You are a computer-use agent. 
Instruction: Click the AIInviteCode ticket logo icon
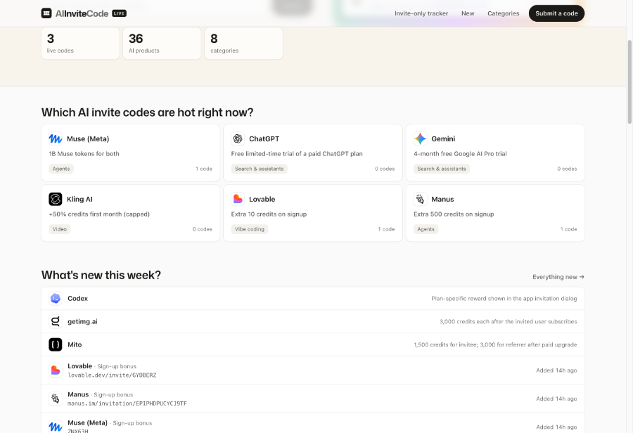(46, 13)
